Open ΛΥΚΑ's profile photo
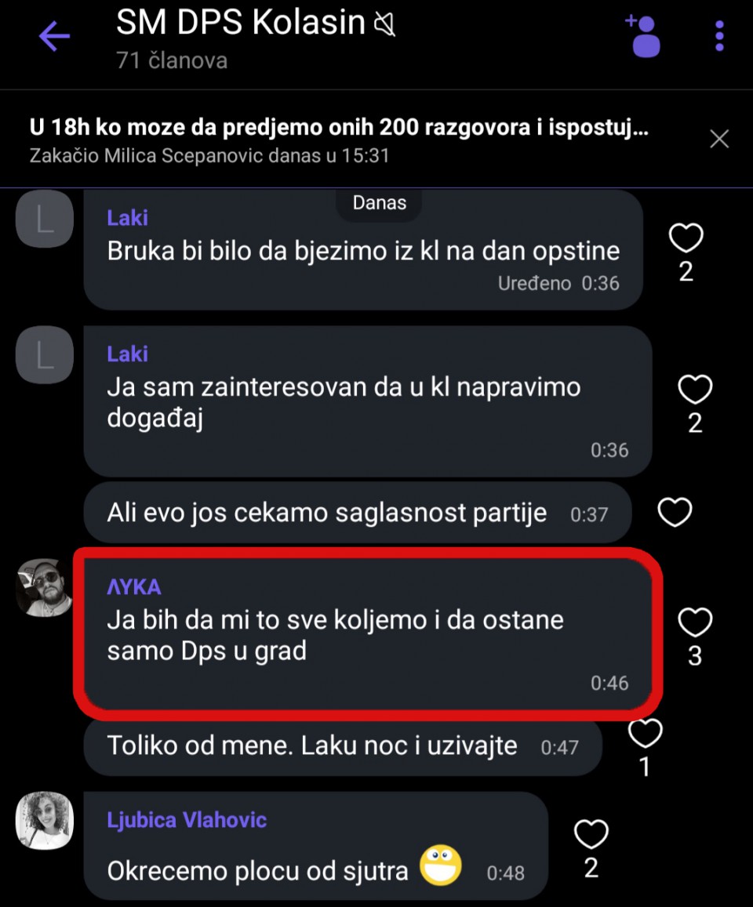Image resolution: width=753 pixels, height=907 pixels. coord(44,589)
